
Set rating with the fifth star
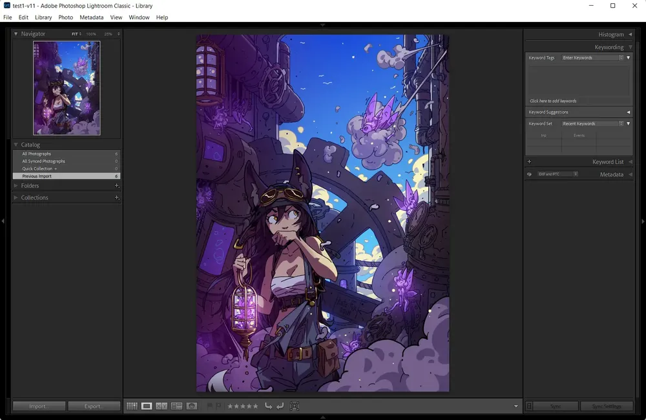click(x=256, y=406)
